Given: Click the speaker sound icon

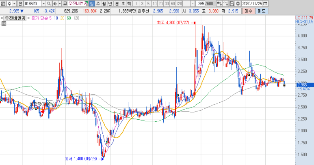Looking at the screenshot, I should tap(55, 3).
